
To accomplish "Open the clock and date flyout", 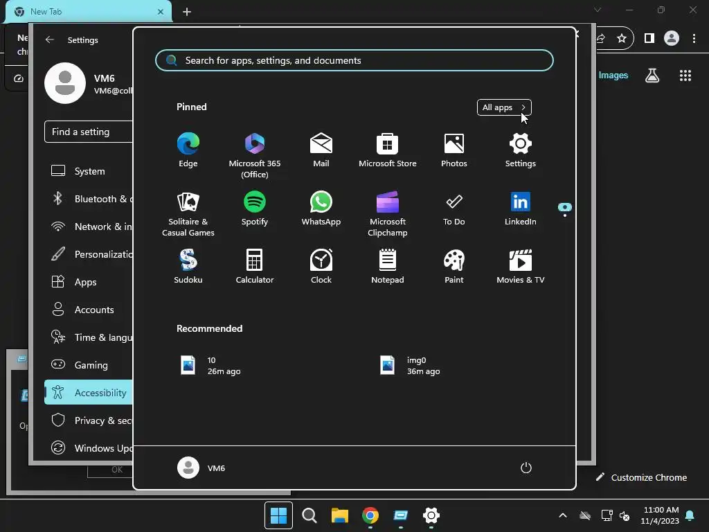I will point(660,515).
